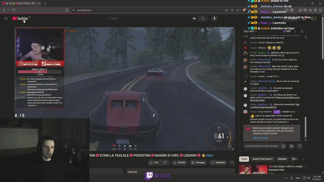Show more chips with the right arrow
The width and height of the screenshot is (324, 182).
303,159
